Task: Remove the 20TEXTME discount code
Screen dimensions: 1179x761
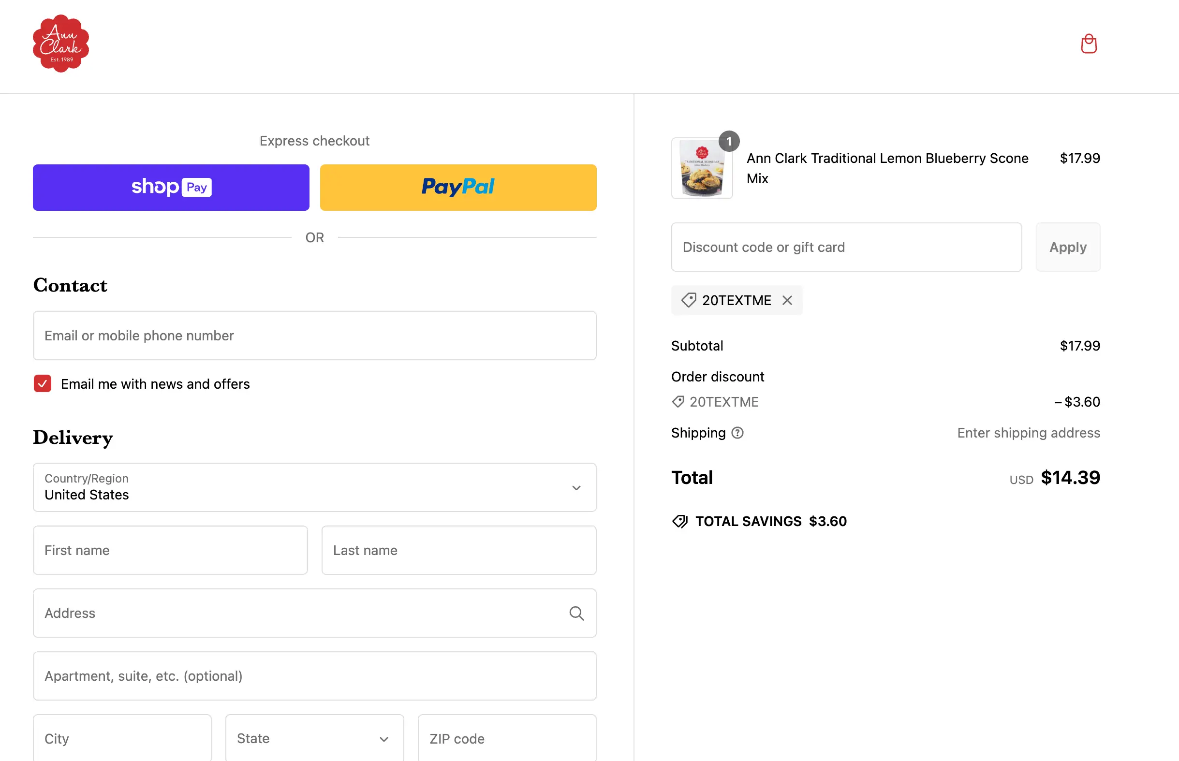Action: click(787, 300)
